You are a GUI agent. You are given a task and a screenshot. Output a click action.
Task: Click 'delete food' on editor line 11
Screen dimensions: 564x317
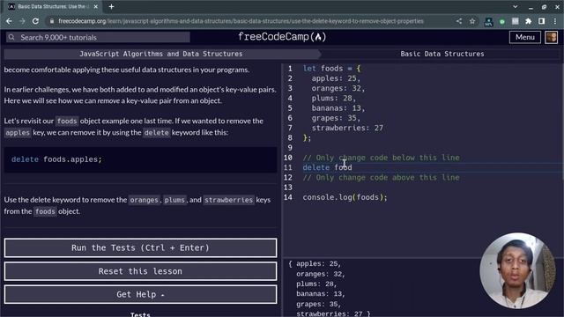coord(327,167)
